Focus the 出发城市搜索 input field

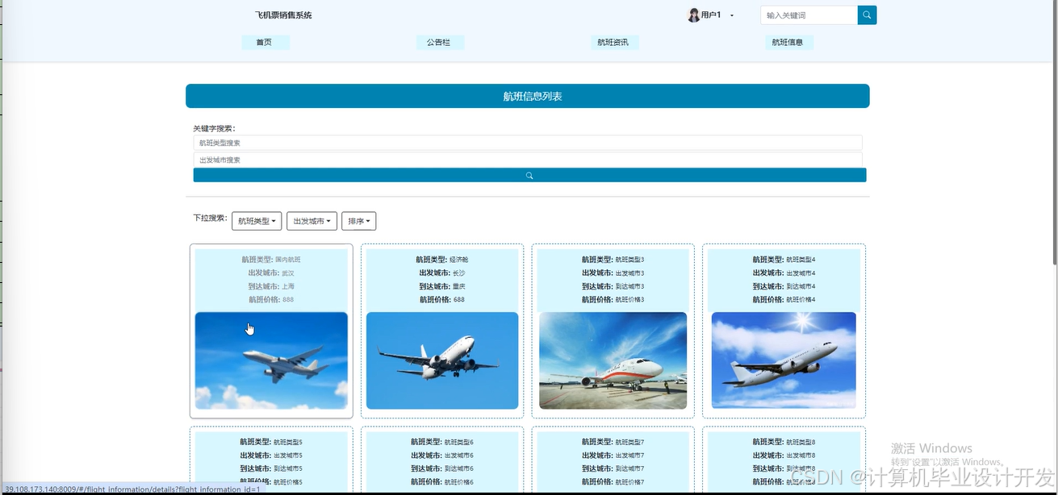pyautogui.click(x=528, y=160)
